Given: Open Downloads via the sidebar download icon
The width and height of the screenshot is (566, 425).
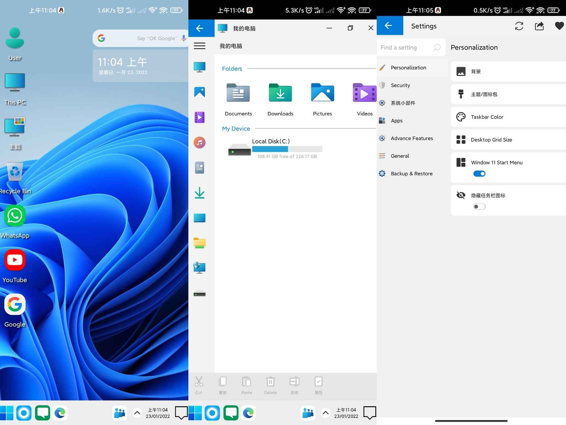Looking at the screenshot, I should coord(200,193).
